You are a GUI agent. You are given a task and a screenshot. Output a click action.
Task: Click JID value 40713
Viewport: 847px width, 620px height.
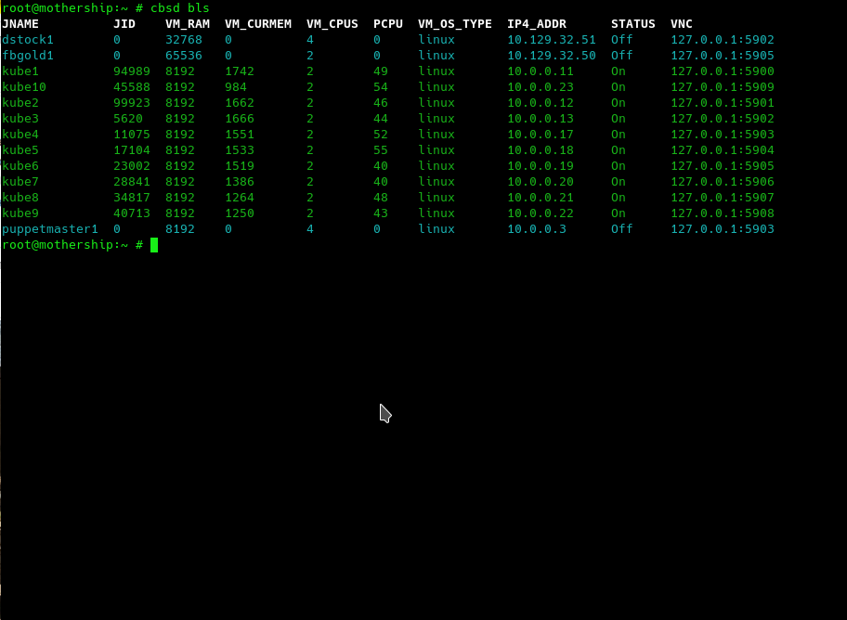[x=132, y=213]
